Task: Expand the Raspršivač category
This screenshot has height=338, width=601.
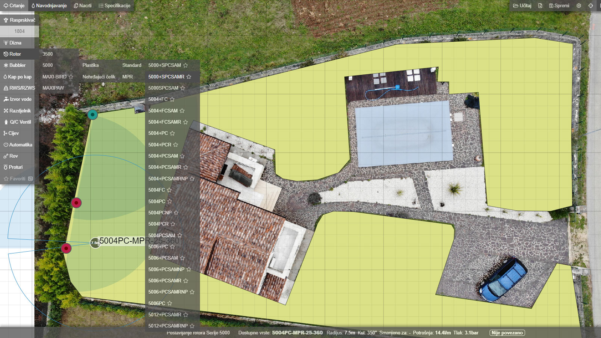Action: 19,20
